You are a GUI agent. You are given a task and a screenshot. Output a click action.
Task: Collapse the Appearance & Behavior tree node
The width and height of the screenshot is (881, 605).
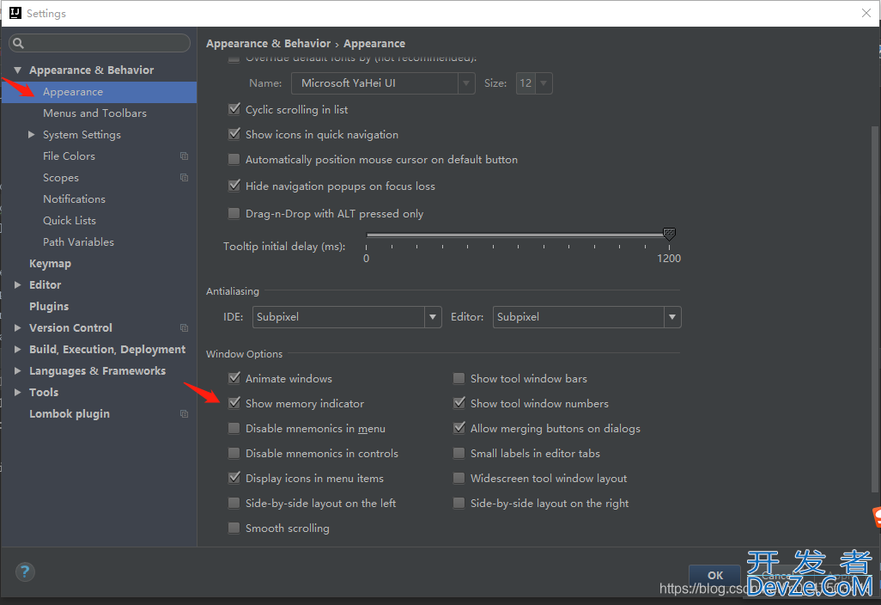[17, 70]
